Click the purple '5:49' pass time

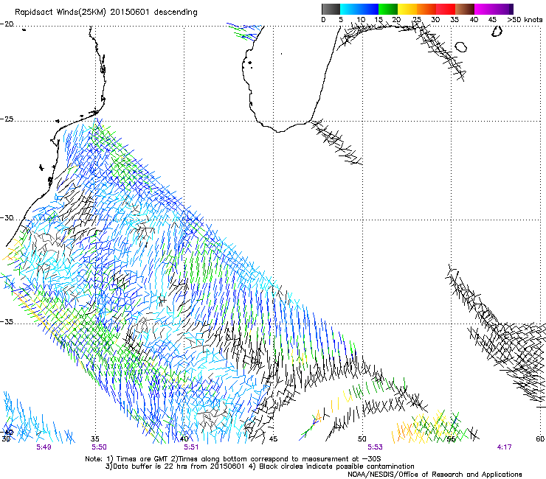pyautogui.click(x=44, y=447)
